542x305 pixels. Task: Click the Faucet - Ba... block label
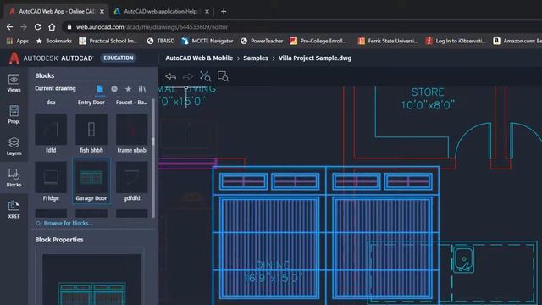pos(132,103)
